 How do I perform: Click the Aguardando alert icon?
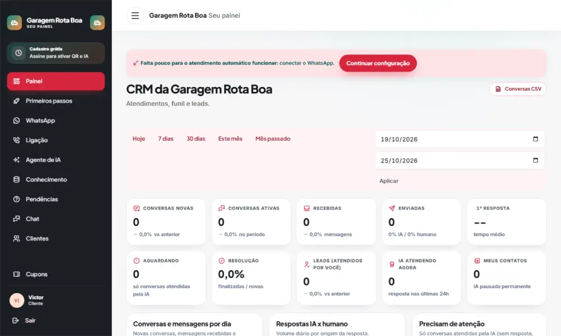(136, 260)
